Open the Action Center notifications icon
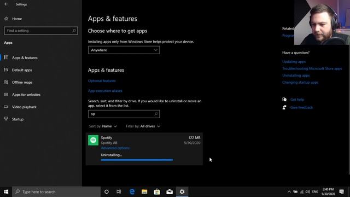This screenshot has width=350, height=197. click(341, 192)
